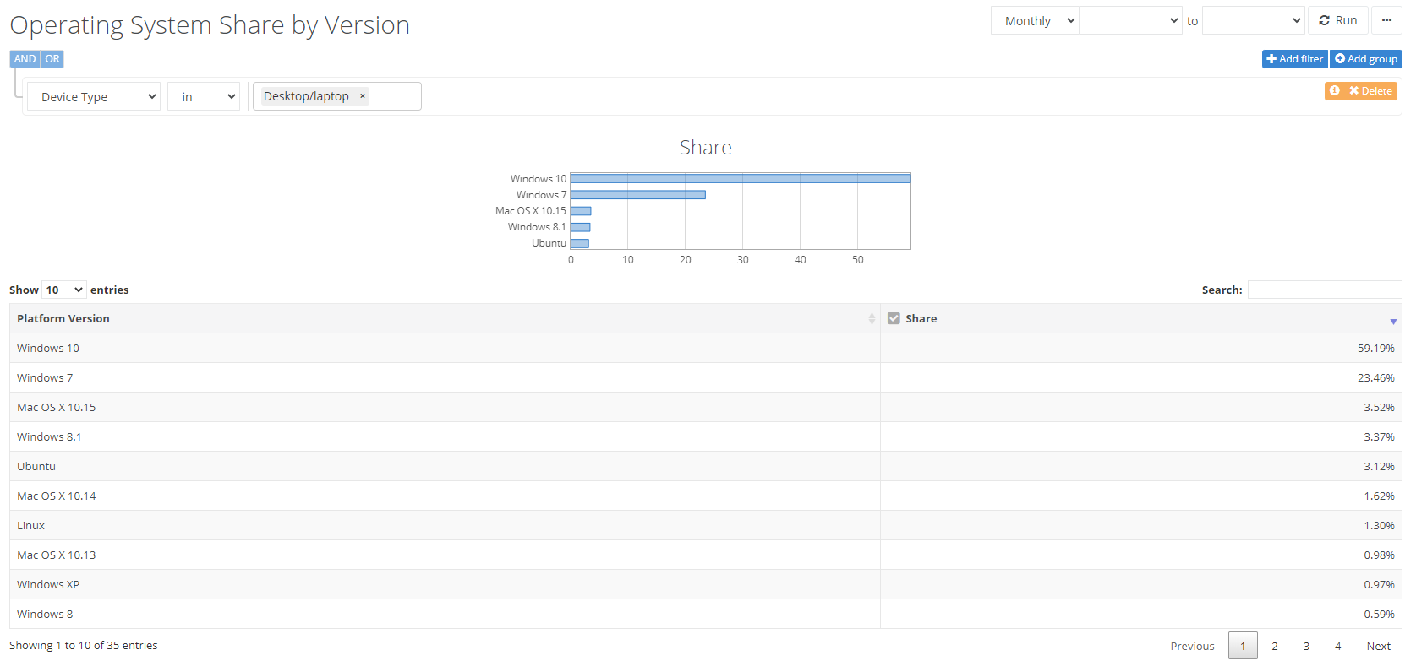Select the Windows 7 table row name

[x=45, y=377]
